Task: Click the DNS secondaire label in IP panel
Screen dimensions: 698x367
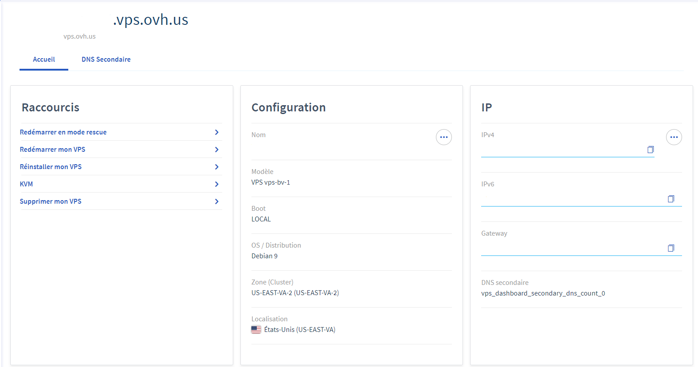Action: 505,283
